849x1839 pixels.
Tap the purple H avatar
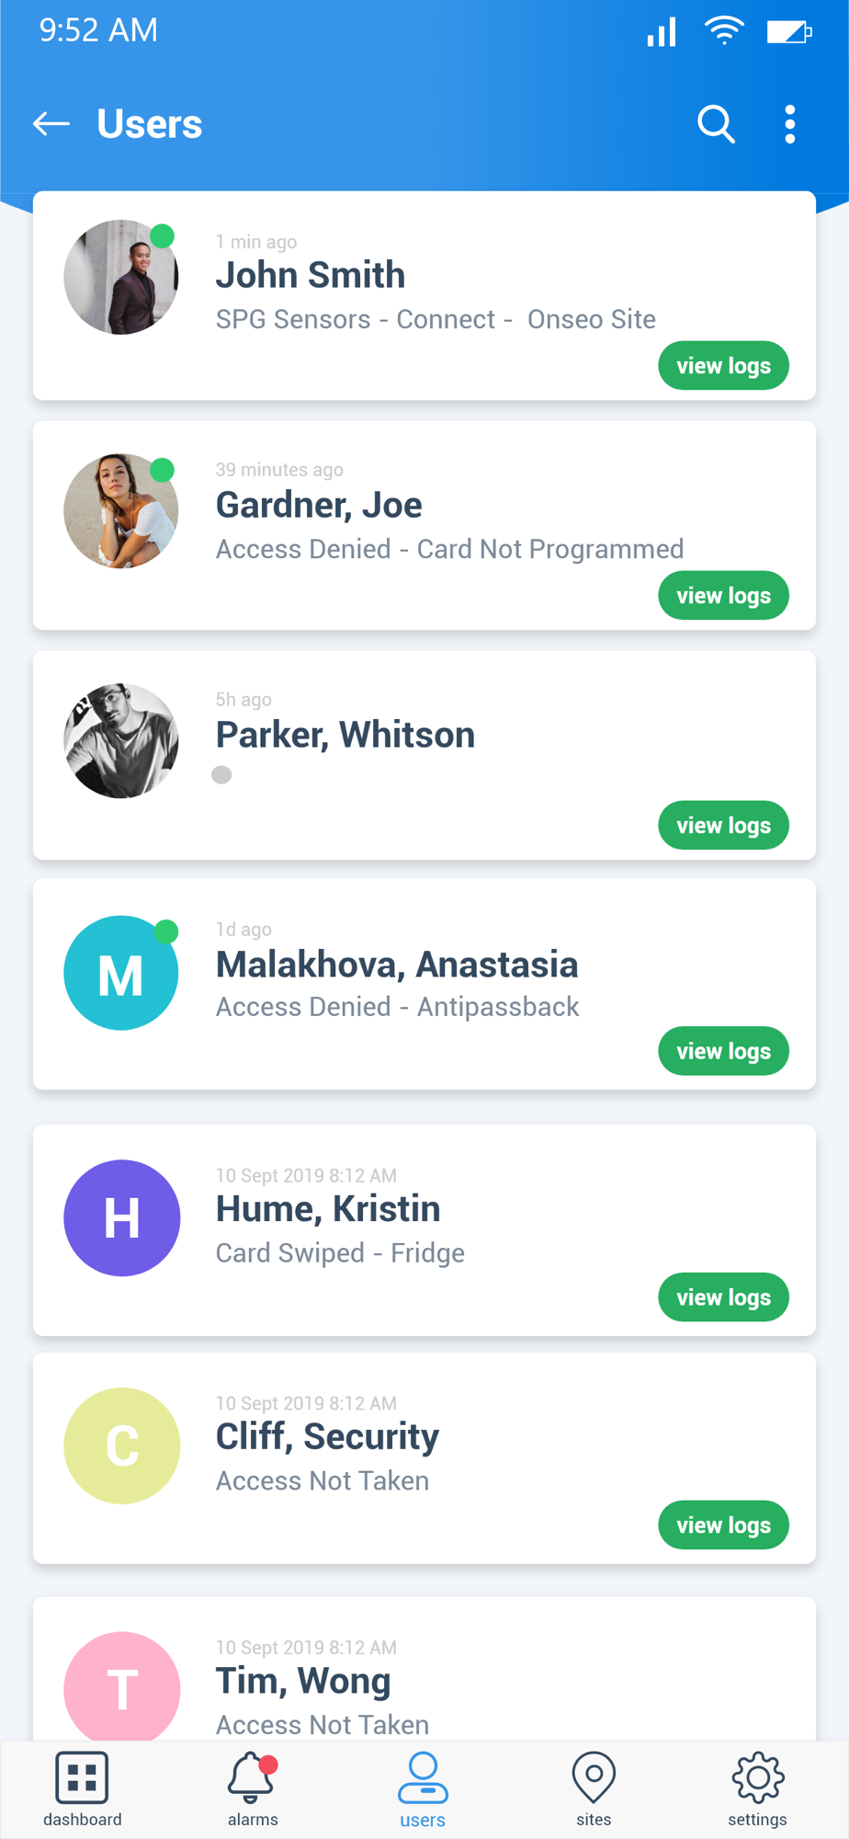point(121,1218)
